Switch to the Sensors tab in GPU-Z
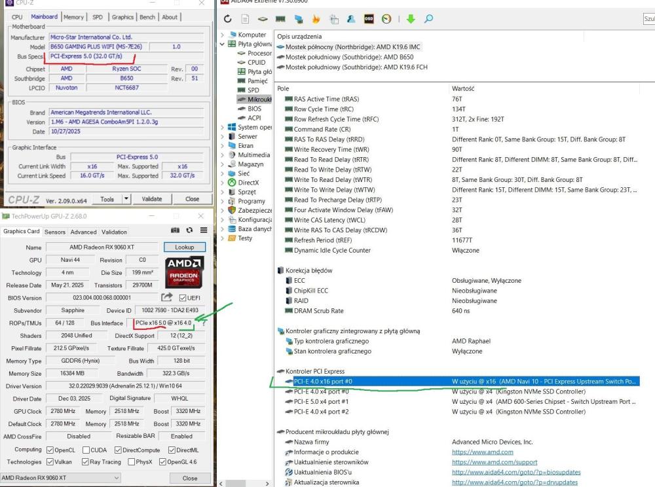Screen dimensions: 655x487 [55, 232]
